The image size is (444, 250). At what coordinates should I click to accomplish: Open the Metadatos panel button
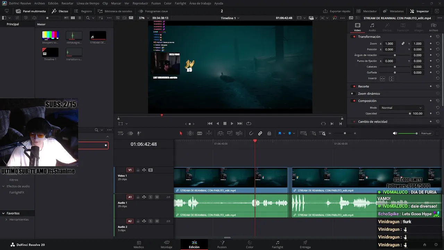point(393,11)
